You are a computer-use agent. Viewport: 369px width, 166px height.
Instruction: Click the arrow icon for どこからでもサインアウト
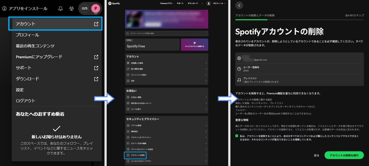[128, 161]
